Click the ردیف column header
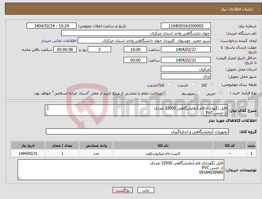This screenshot has width=262, height=199. [x=251, y=145]
